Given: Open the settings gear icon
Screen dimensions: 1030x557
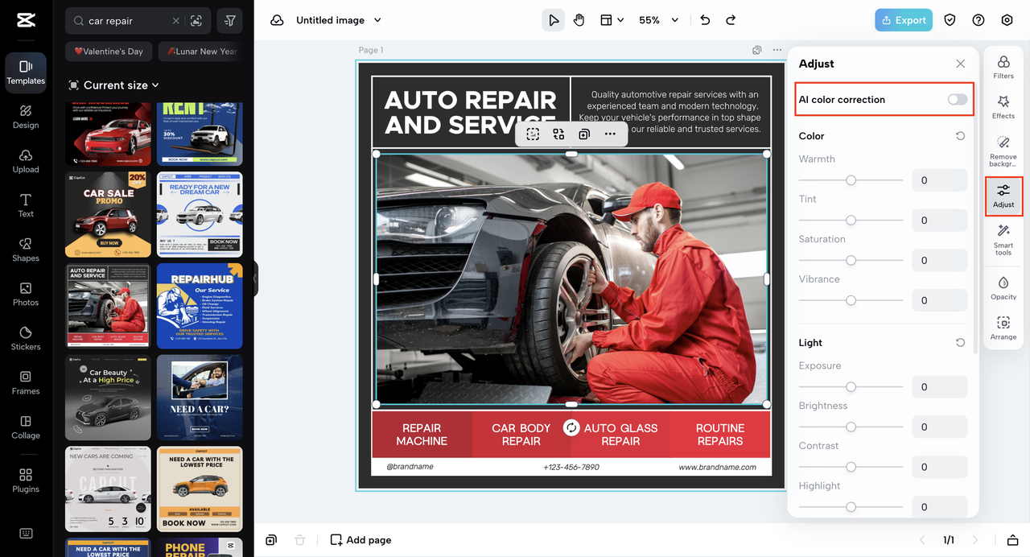Looking at the screenshot, I should (1007, 20).
